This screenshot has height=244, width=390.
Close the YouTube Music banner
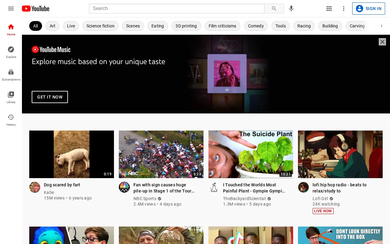coord(382,42)
